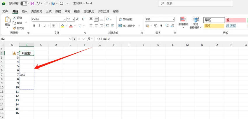Open font size 12 dropdown
The image size is (248, 119).
(x=74, y=19)
